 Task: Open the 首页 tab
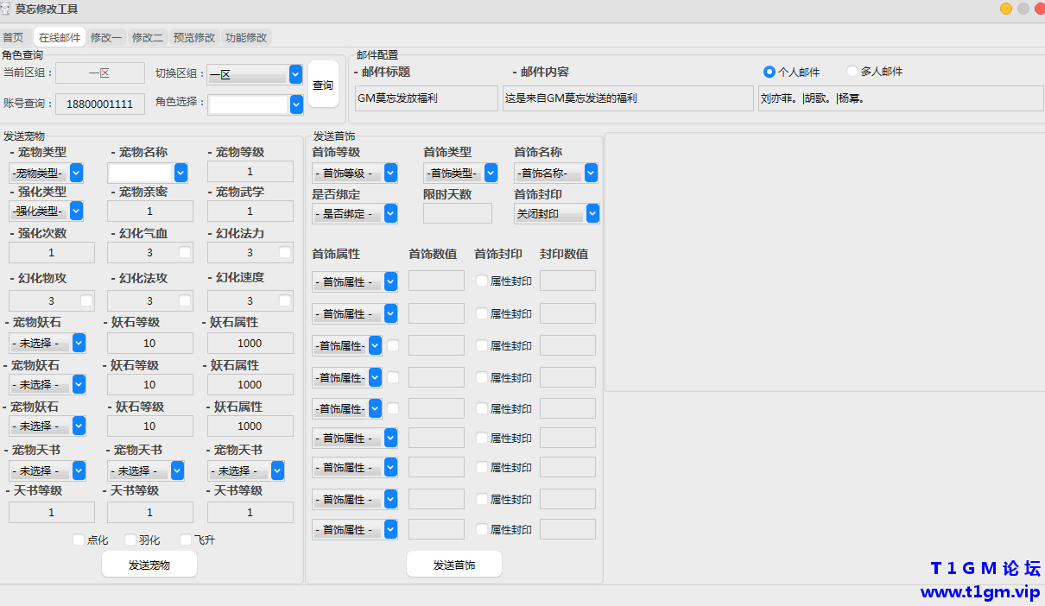pos(13,37)
